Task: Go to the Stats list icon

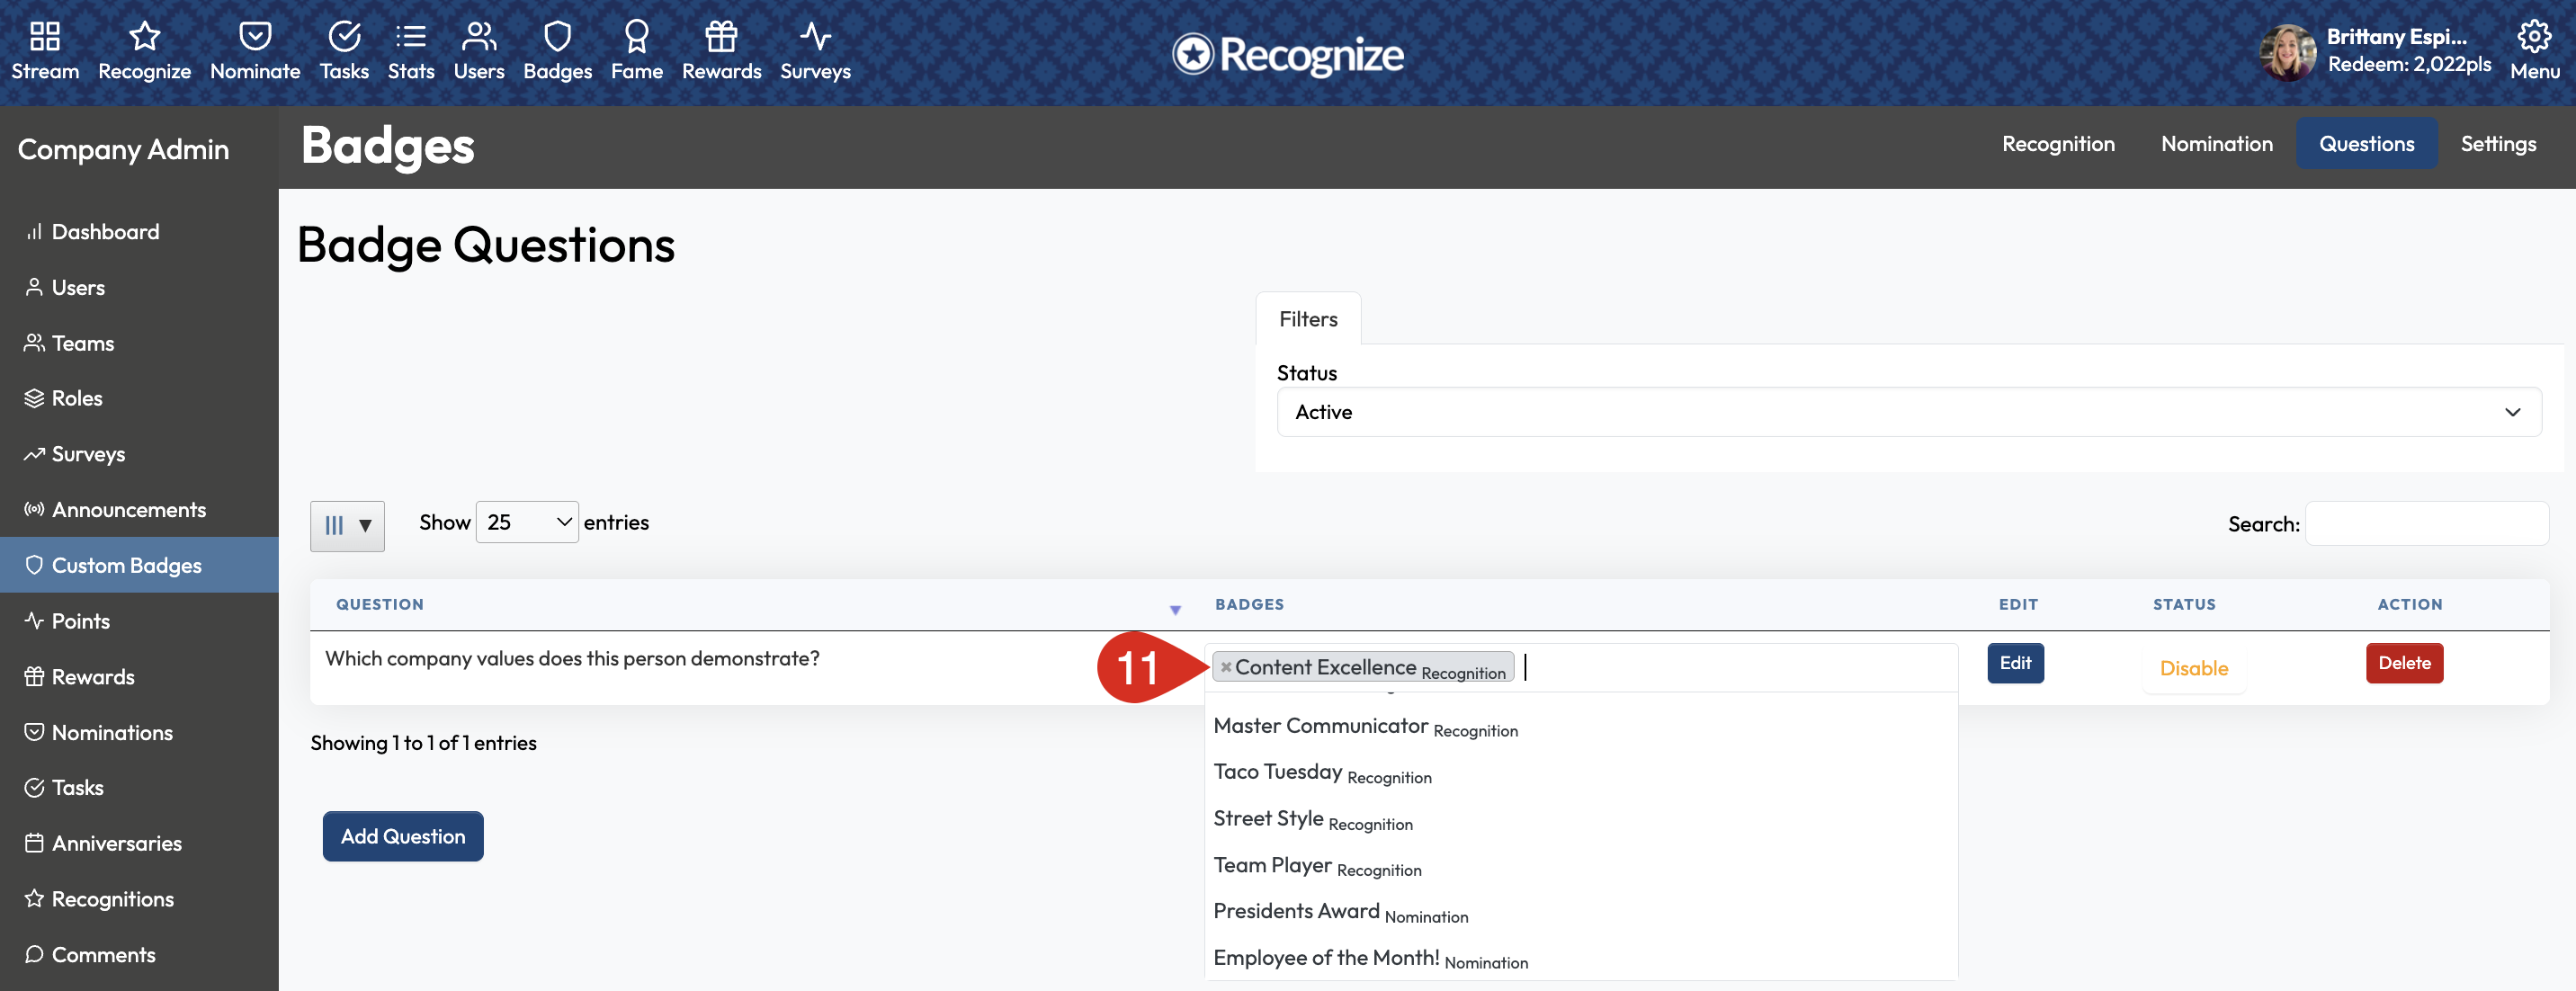Action: click(410, 37)
